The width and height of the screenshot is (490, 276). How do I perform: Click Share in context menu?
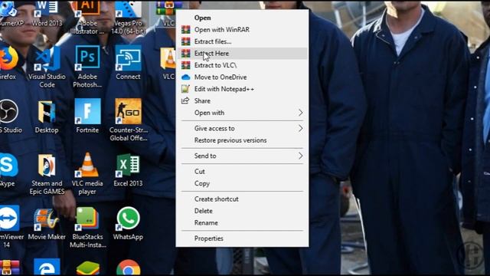tap(242, 101)
